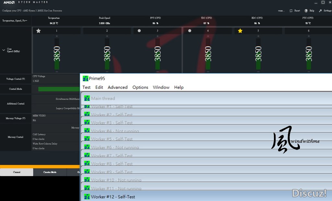
Task: Open the Test menu in Prime95
Action: 86,87
